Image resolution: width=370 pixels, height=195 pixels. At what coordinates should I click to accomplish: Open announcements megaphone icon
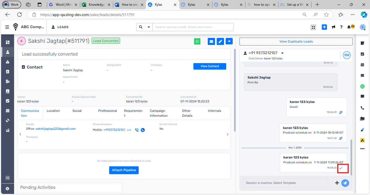click(334, 27)
